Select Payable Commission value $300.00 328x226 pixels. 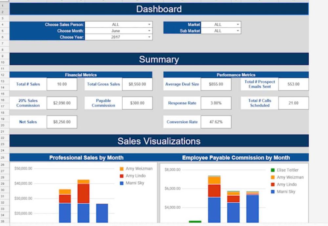click(137, 103)
